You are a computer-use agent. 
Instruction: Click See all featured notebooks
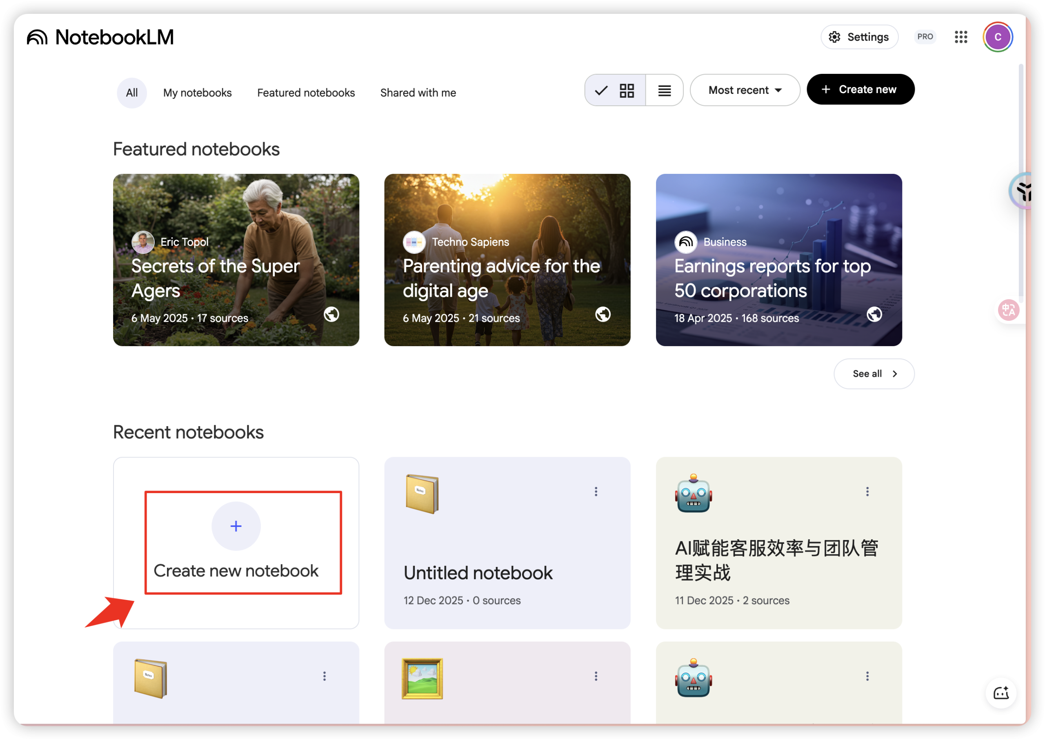[x=874, y=373]
